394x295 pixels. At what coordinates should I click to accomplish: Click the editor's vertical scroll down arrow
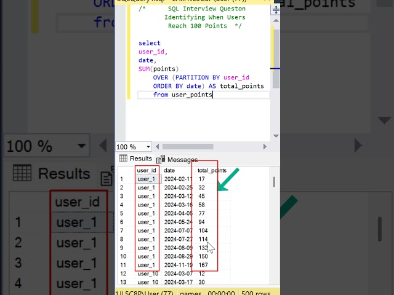[x=276, y=136]
